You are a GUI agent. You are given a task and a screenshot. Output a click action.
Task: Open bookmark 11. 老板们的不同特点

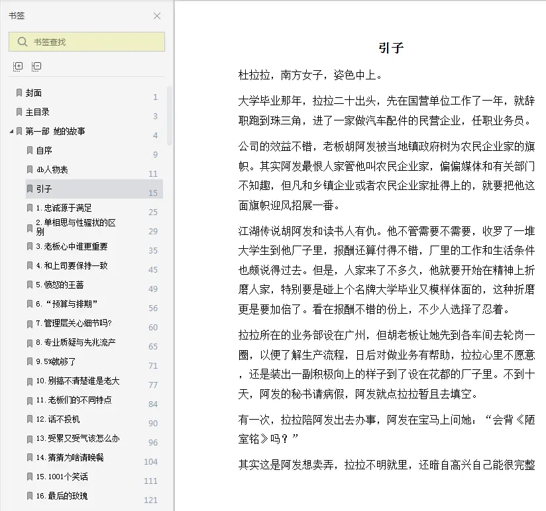pyautogui.click(x=74, y=400)
